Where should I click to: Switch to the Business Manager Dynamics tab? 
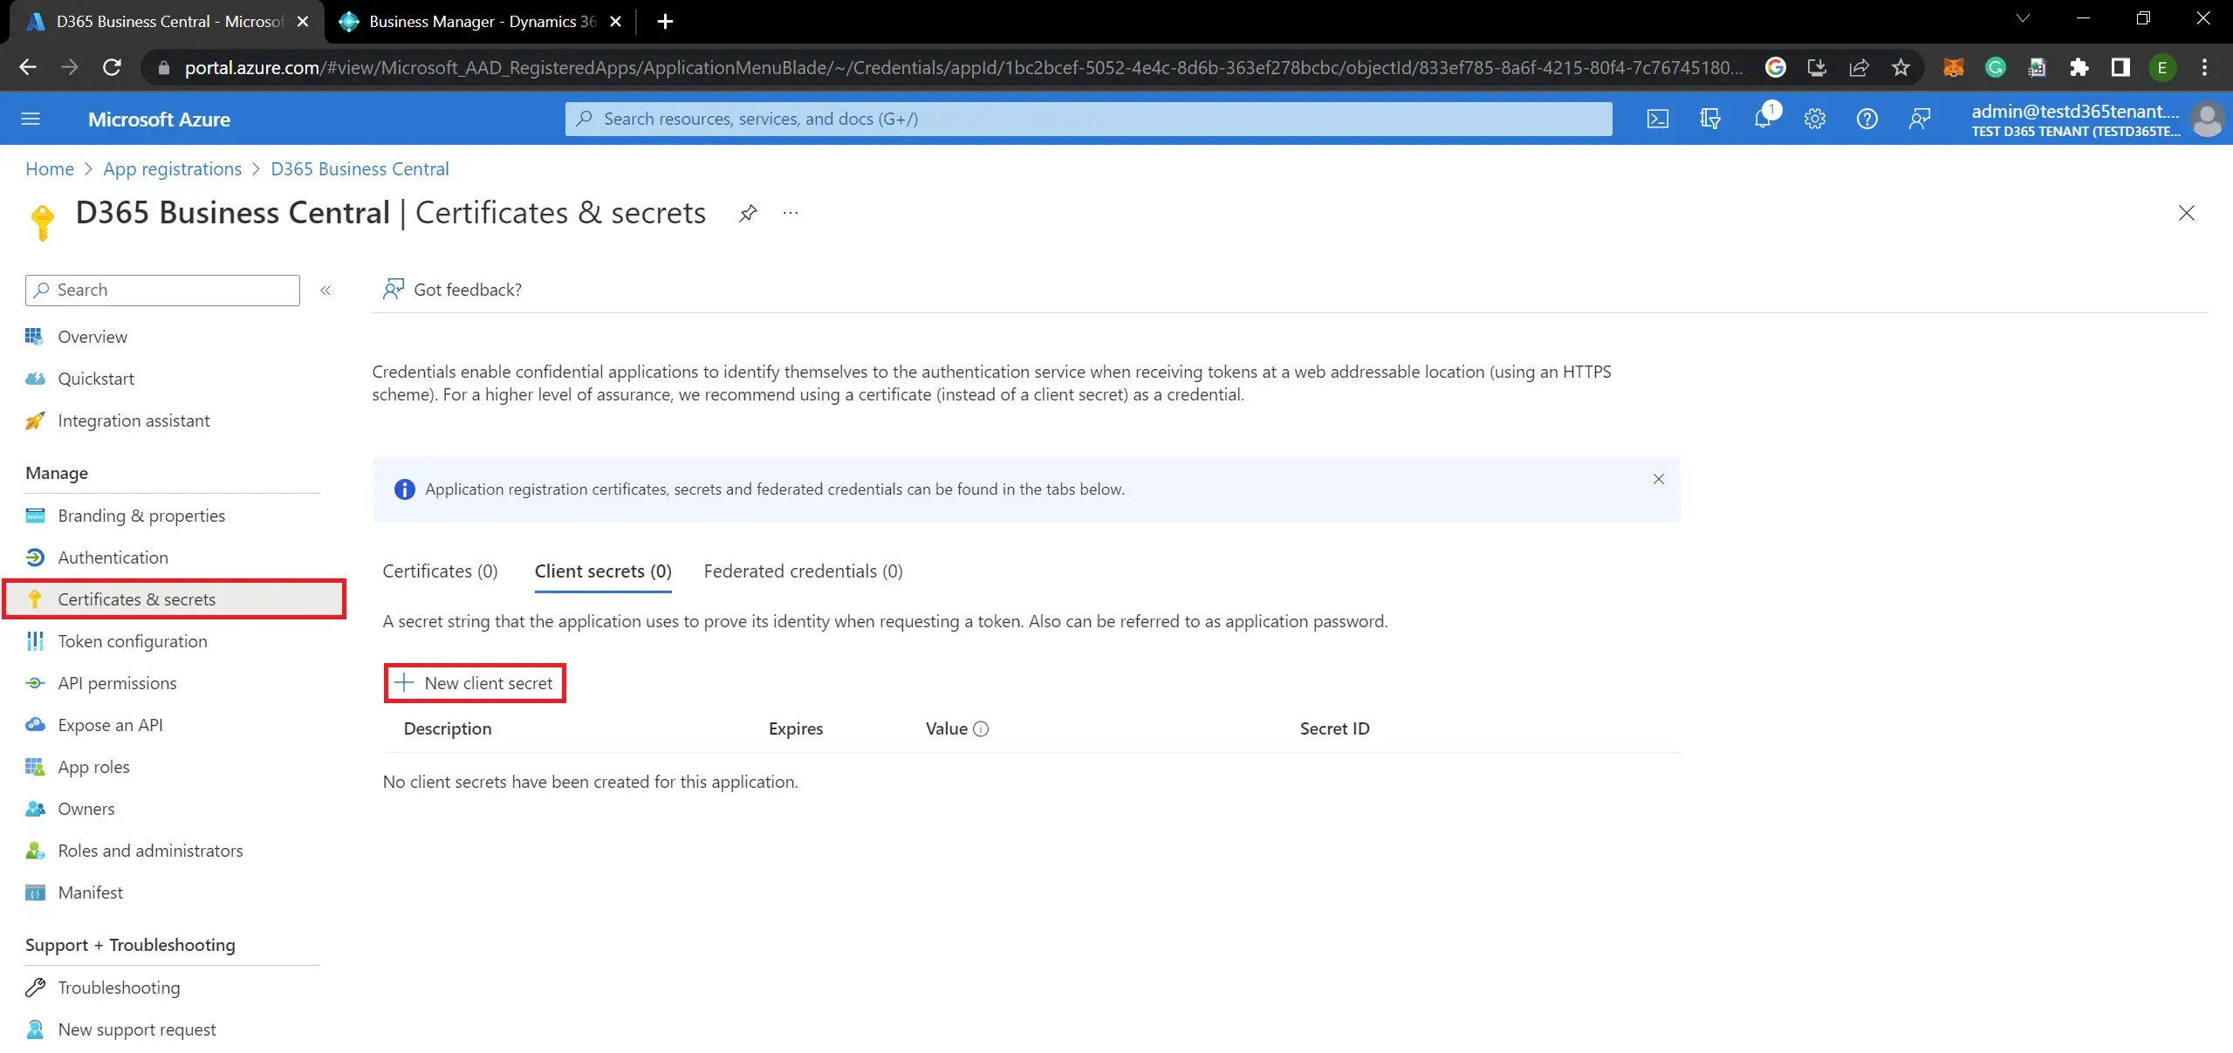(x=478, y=21)
